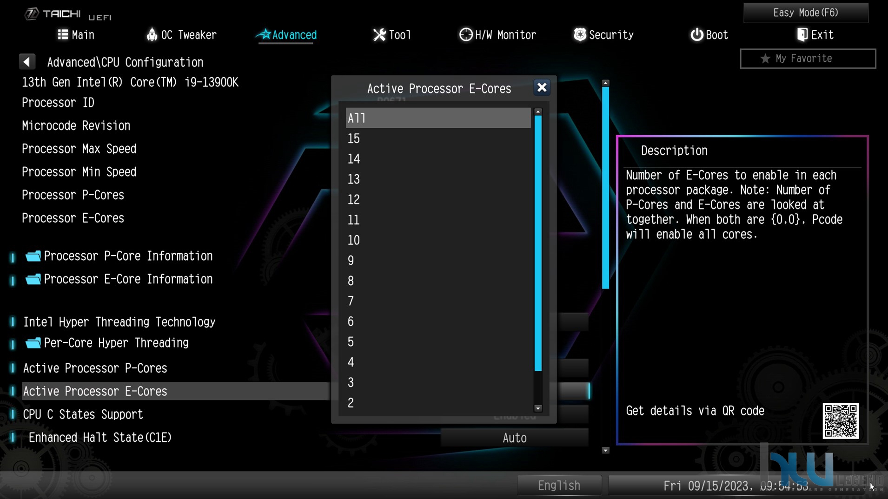
Task: Open the Exit tab
Action: click(815, 35)
